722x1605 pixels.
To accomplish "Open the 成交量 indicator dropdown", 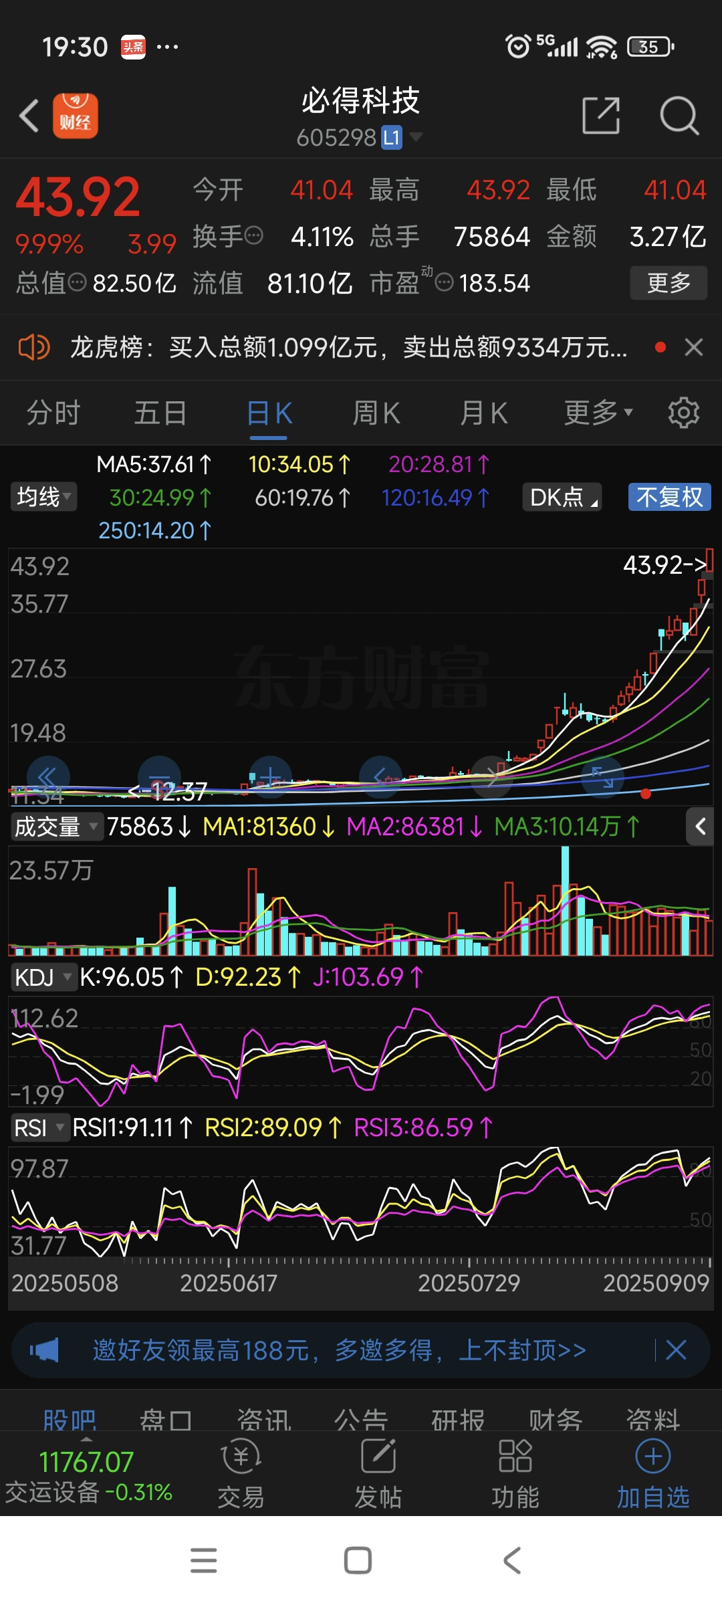I will tap(57, 827).
